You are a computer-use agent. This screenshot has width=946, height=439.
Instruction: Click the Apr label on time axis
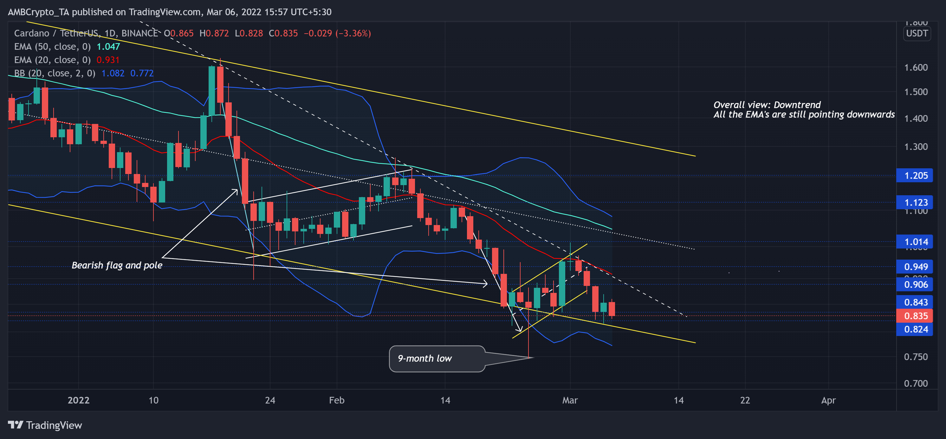click(828, 400)
